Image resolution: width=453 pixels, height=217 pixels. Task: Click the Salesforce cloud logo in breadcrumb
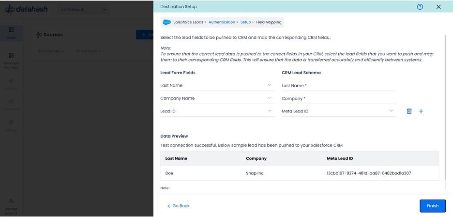pyautogui.click(x=166, y=22)
